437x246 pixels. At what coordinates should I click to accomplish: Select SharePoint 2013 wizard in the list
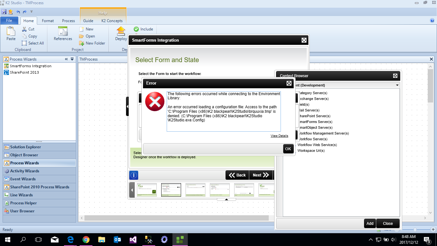coord(24,72)
